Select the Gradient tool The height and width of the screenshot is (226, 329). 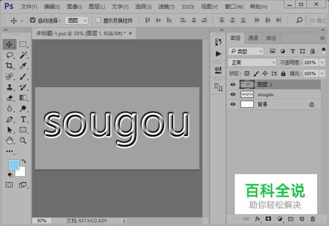pyautogui.click(x=23, y=98)
